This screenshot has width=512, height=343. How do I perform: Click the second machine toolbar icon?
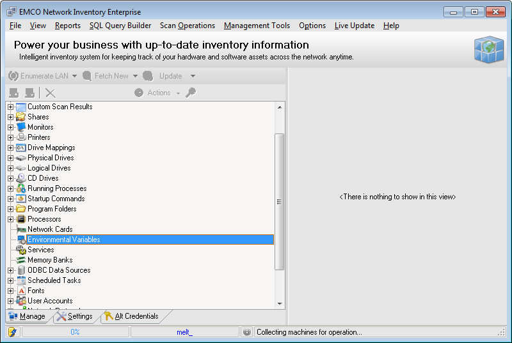click(29, 93)
